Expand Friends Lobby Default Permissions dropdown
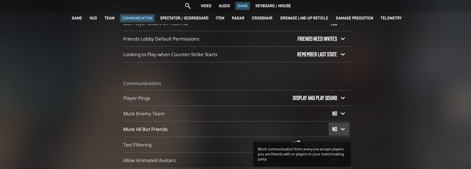Image resolution: width=471 pixels, height=169 pixels. coord(321,39)
